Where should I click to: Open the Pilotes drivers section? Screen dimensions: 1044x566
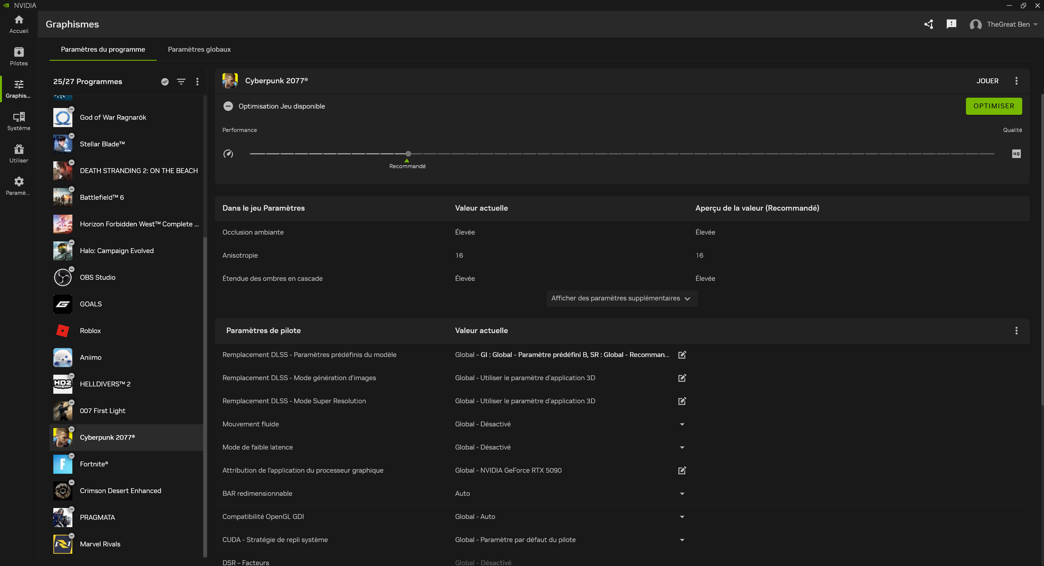(19, 57)
